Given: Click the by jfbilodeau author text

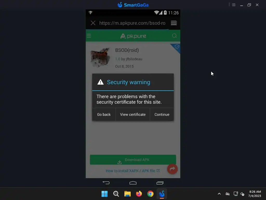Looking at the screenshot, I should [132, 59].
